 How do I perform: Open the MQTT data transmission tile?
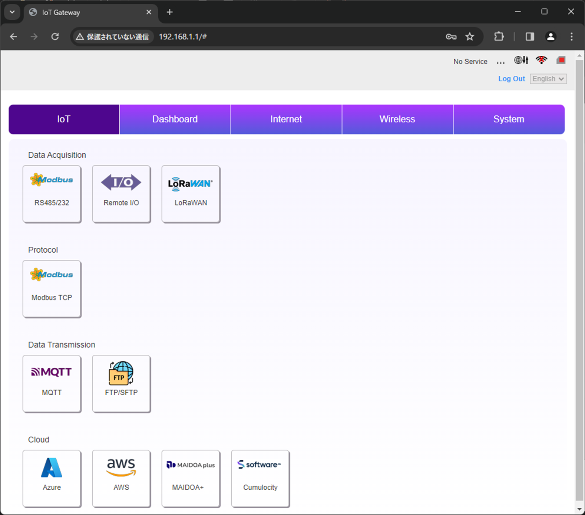pyautogui.click(x=52, y=383)
